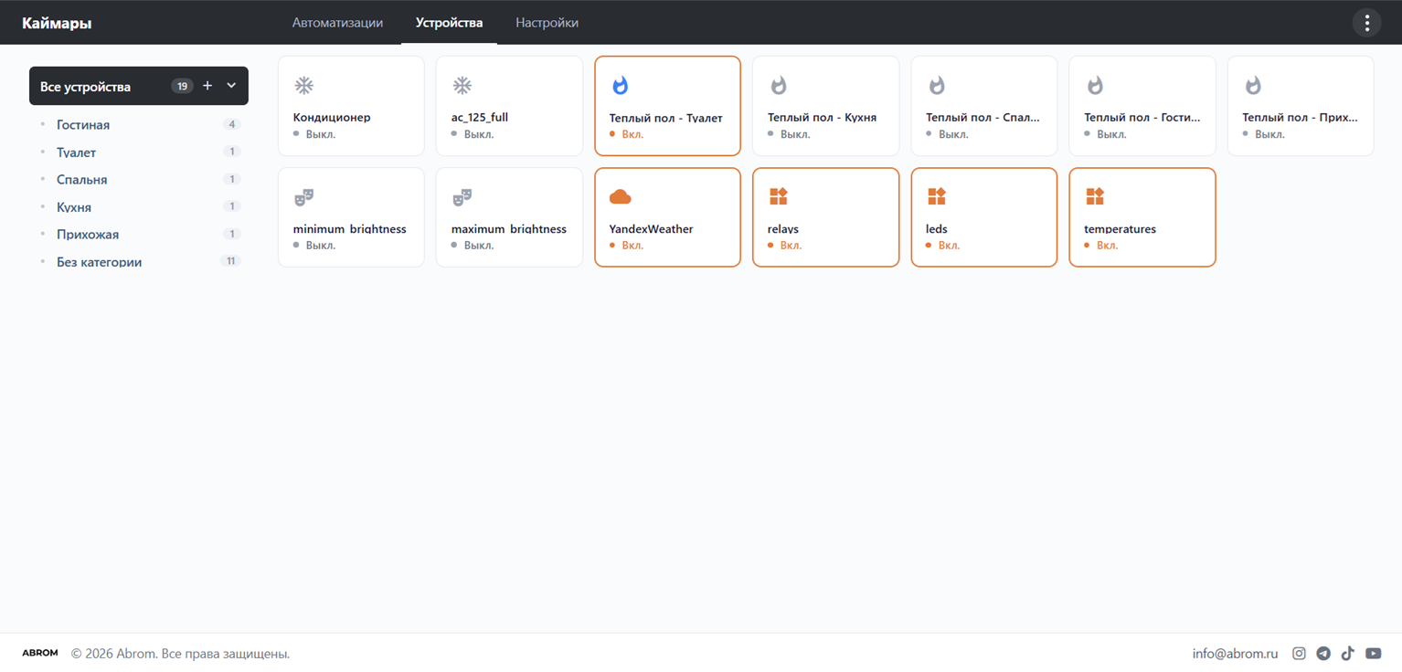Click the widgets icon on relays card

point(779,196)
